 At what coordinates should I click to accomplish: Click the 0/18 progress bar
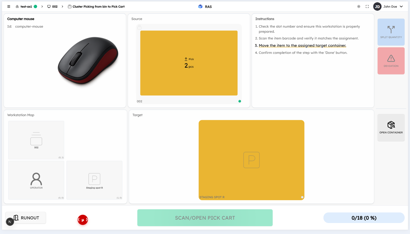[x=364, y=218]
